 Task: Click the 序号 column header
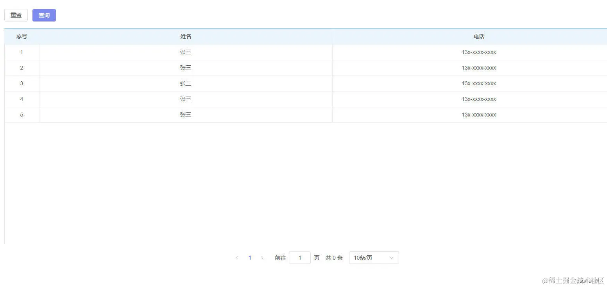pyautogui.click(x=21, y=36)
